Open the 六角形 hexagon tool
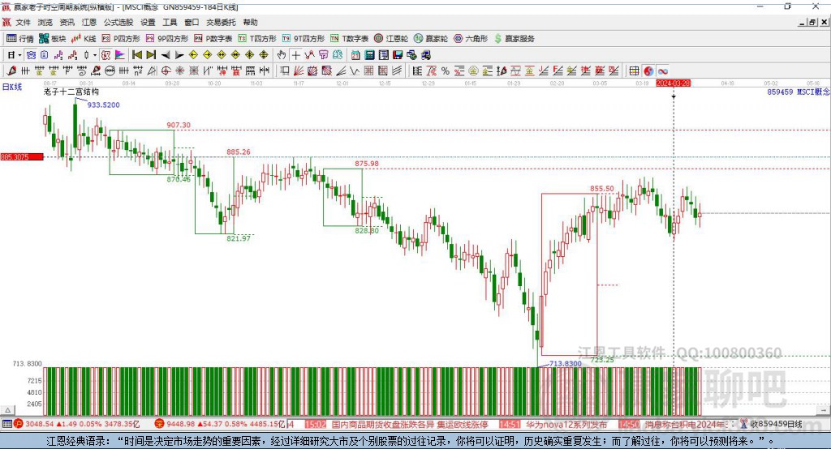 click(x=471, y=39)
